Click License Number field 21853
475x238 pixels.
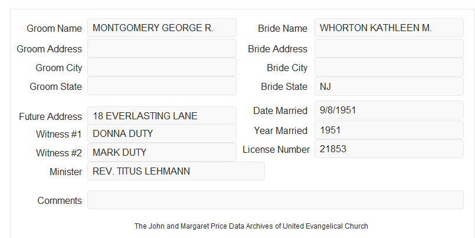[389, 149]
